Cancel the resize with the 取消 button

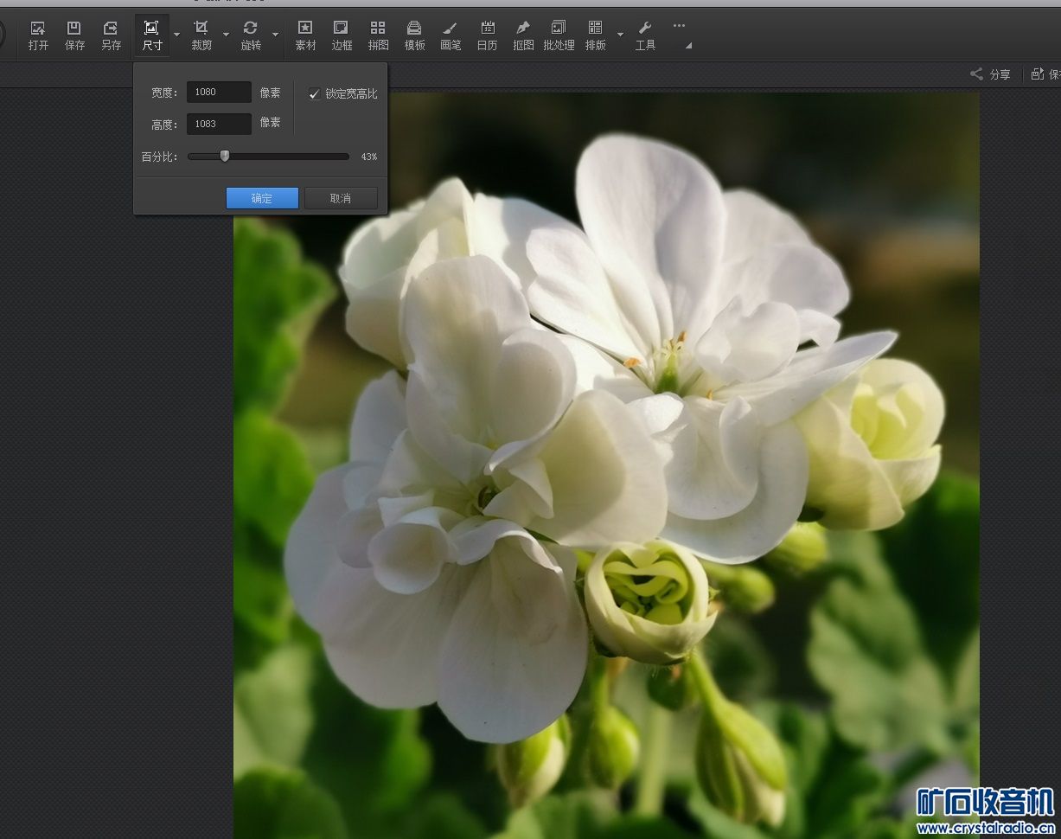(341, 198)
